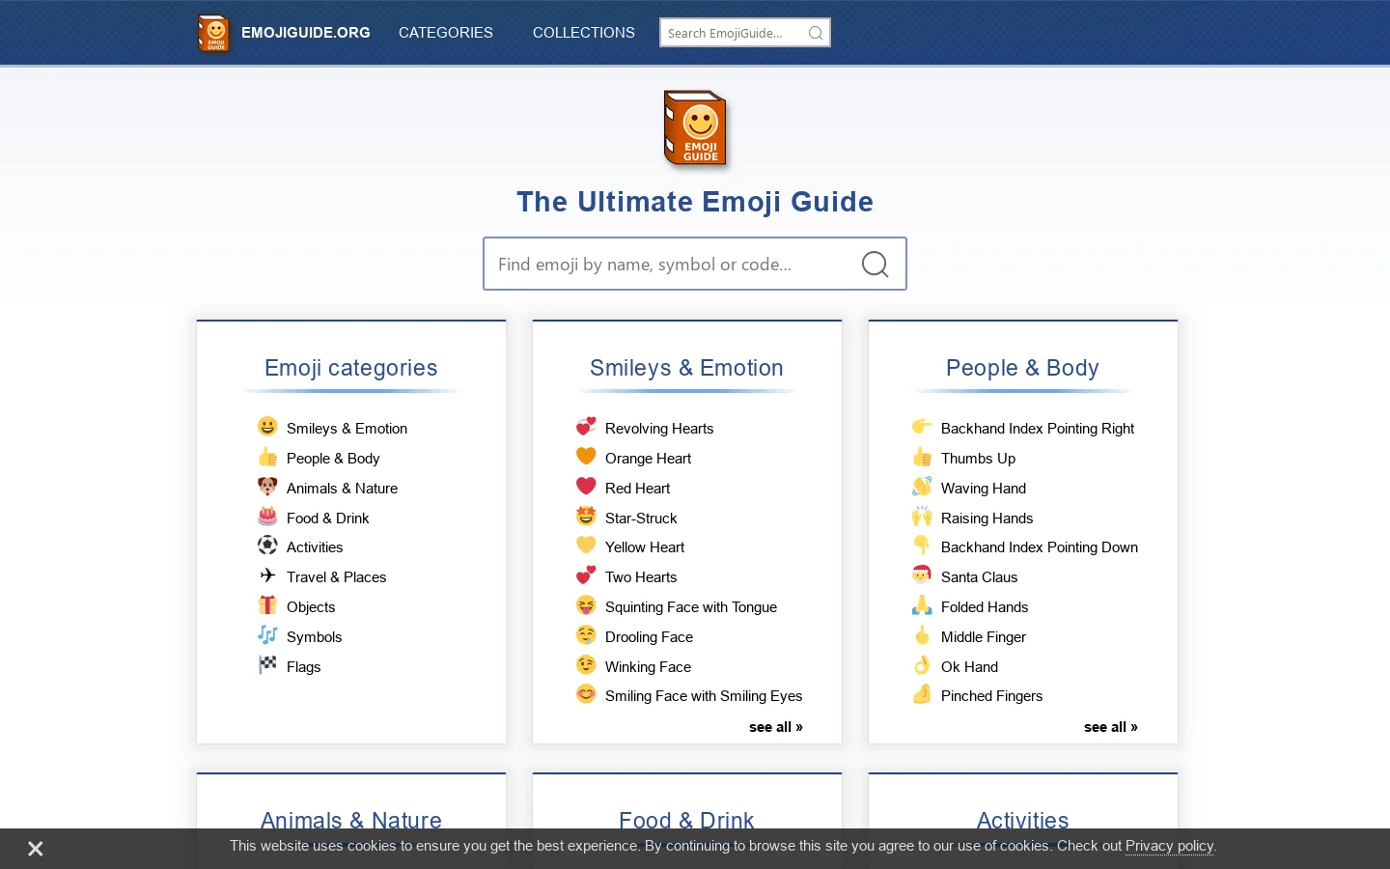The width and height of the screenshot is (1390, 869).
Task: Click the Animals & Nature dog face icon
Action: pos(267,487)
